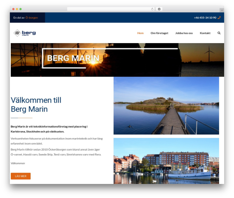Click the paragraph starting 'Verksamheten fokuserar'
This screenshot has width=234, height=198.
coord(57,141)
